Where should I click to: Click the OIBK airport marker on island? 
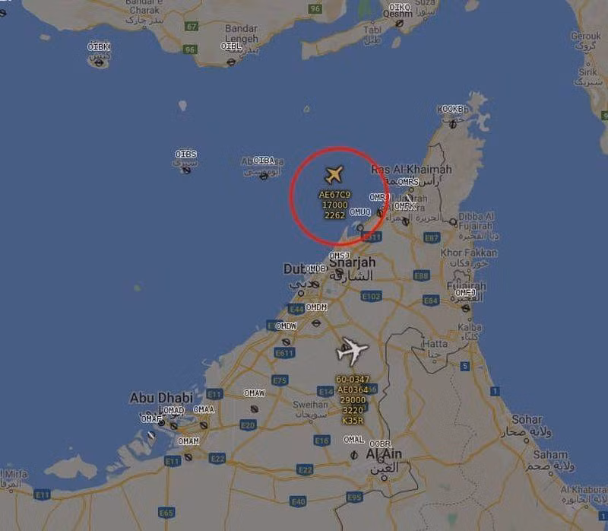(x=100, y=63)
